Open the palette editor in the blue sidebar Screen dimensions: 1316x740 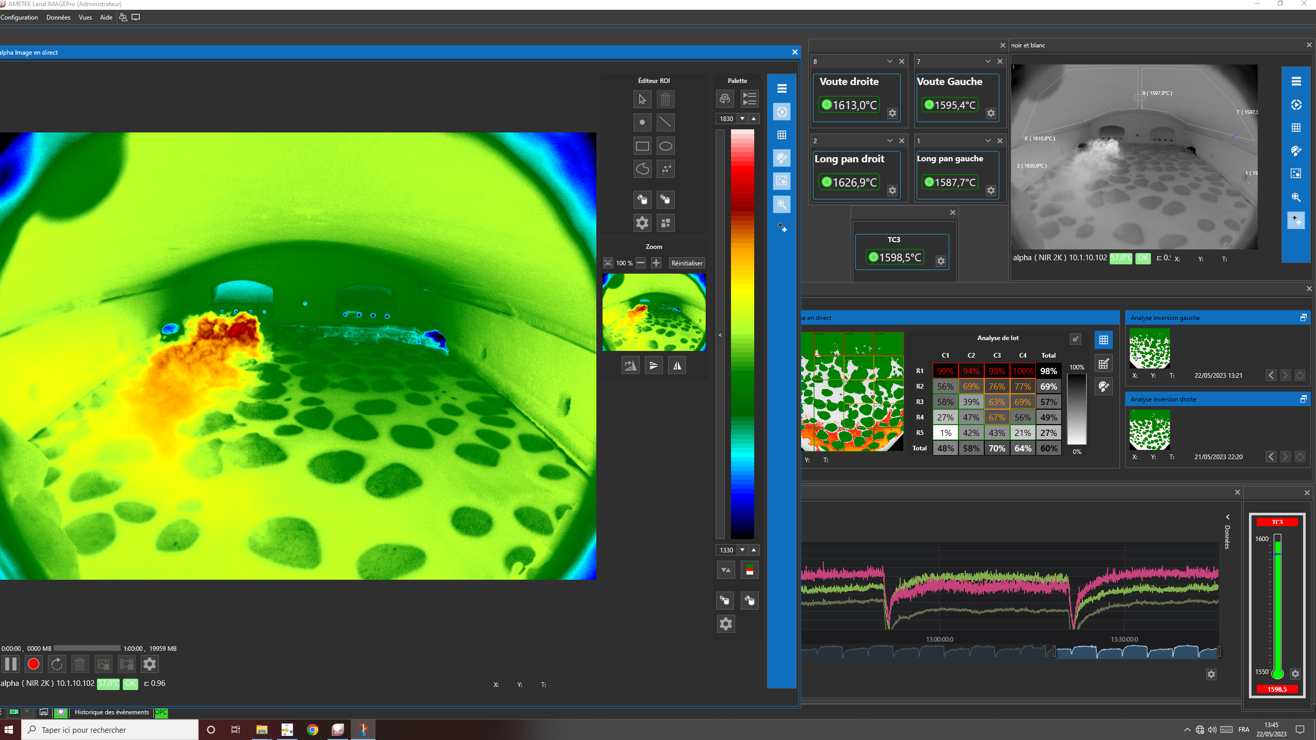pos(782,158)
